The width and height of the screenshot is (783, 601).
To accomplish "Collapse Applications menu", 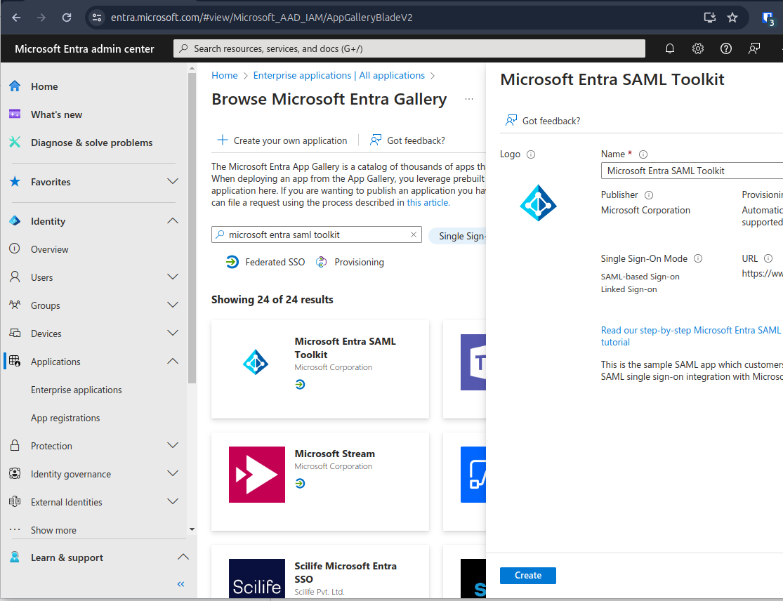I will click(173, 361).
